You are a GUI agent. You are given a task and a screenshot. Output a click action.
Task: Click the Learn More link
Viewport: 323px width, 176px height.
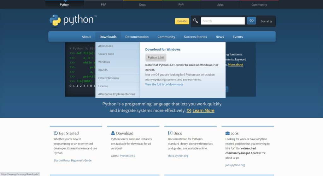point(203,111)
